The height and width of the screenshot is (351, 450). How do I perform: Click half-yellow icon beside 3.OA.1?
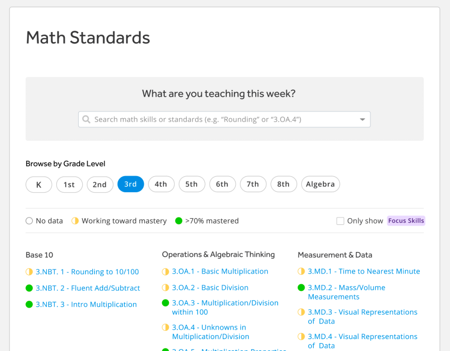pos(165,272)
